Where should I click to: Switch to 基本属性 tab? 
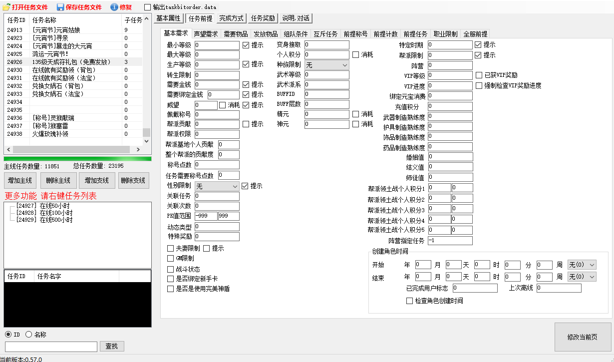pyautogui.click(x=168, y=18)
